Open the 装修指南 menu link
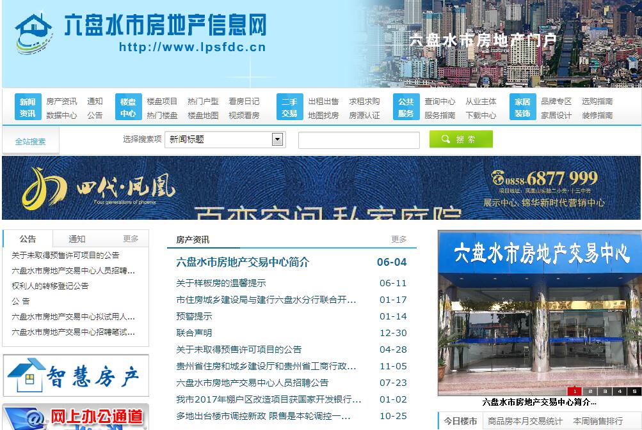 click(597, 115)
